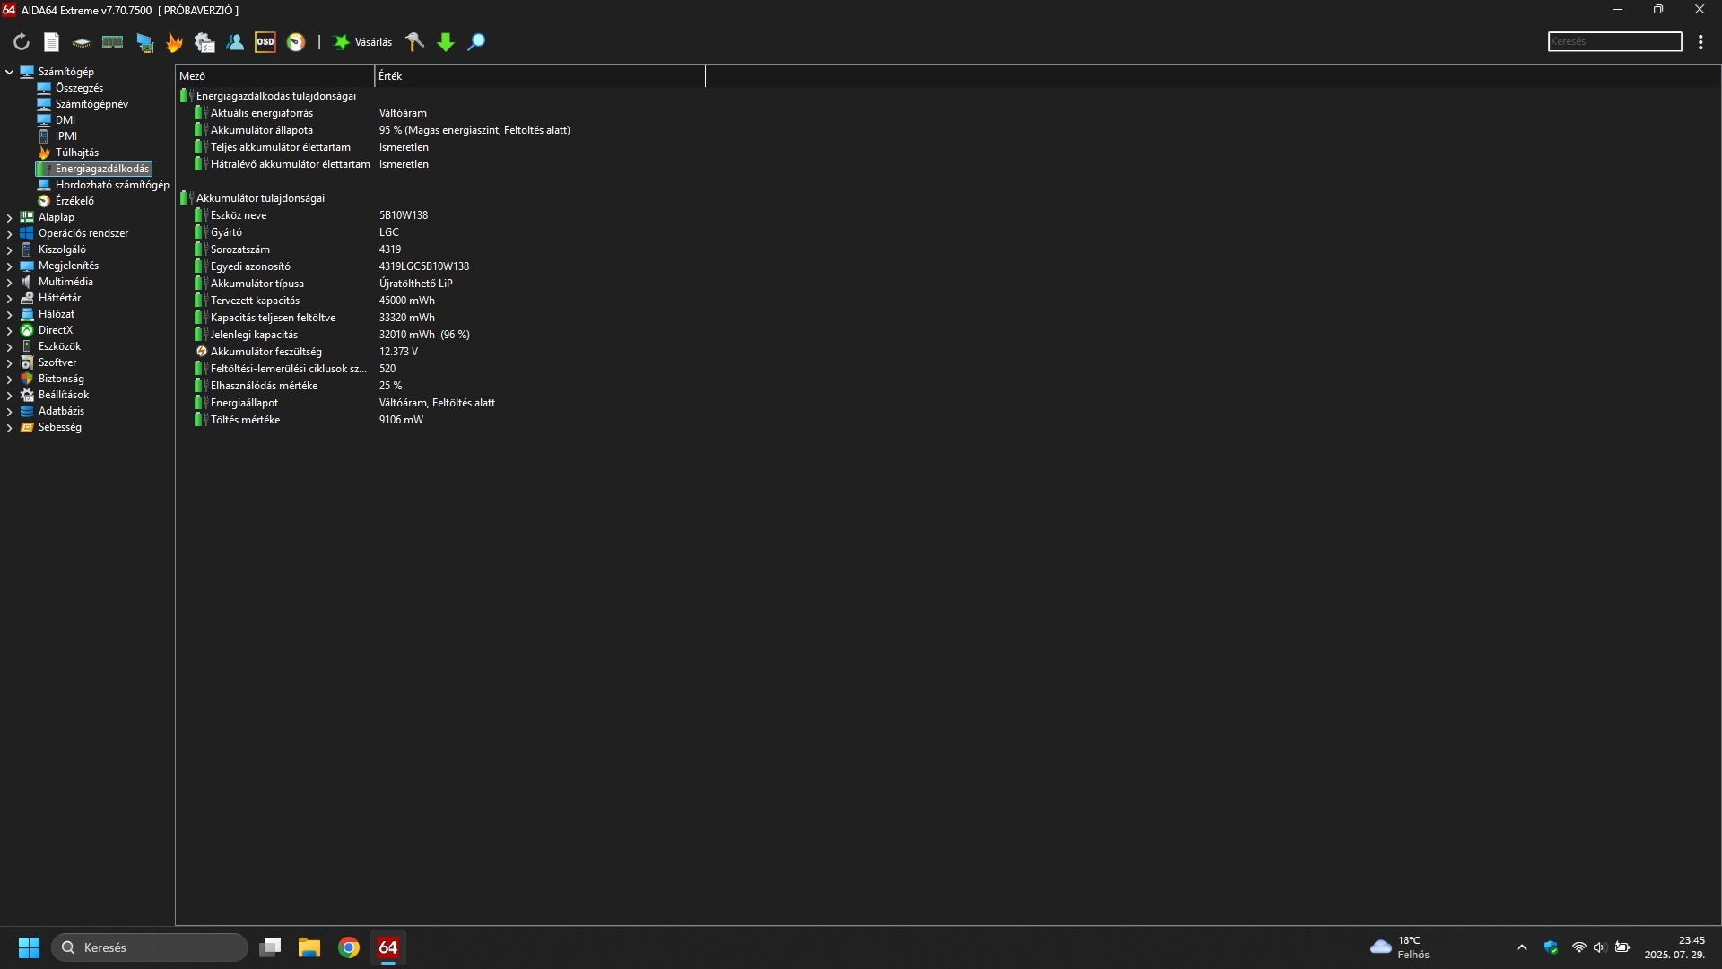
Task: Open preferences gear checklist icon
Action: click(204, 42)
